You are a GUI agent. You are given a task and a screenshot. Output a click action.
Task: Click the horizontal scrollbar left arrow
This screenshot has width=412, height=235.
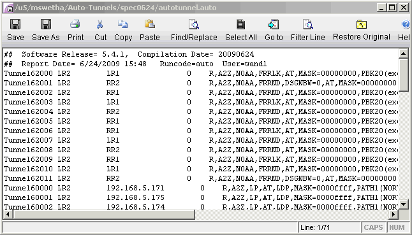tap(8, 214)
